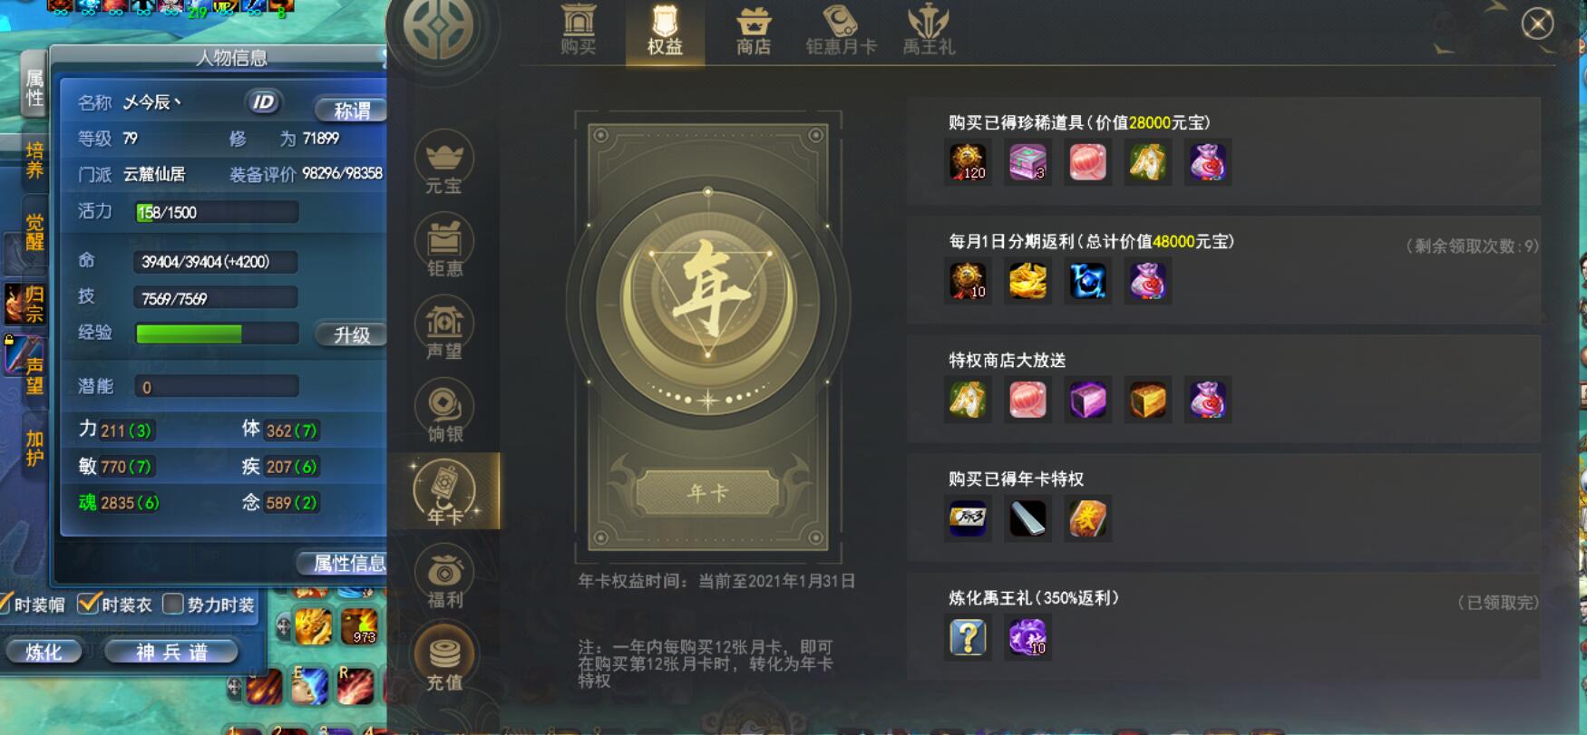Image resolution: width=1587 pixels, height=735 pixels.
Task: Click the green experience progress bar
Action: click(x=217, y=334)
